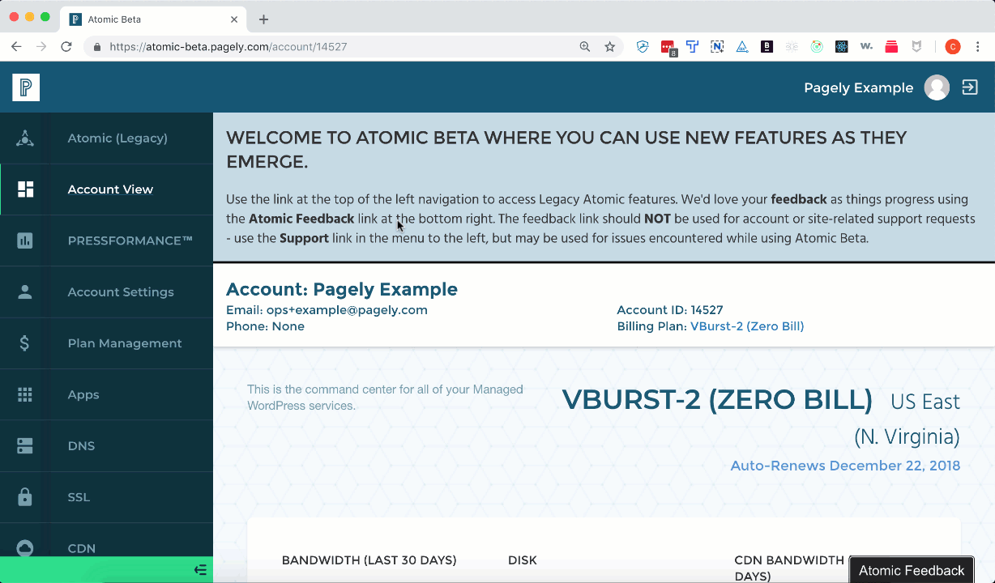This screenshot has width=995, height=583.
Task: Open Atomic (Legacy) from the sidebar
Action: 117,138
